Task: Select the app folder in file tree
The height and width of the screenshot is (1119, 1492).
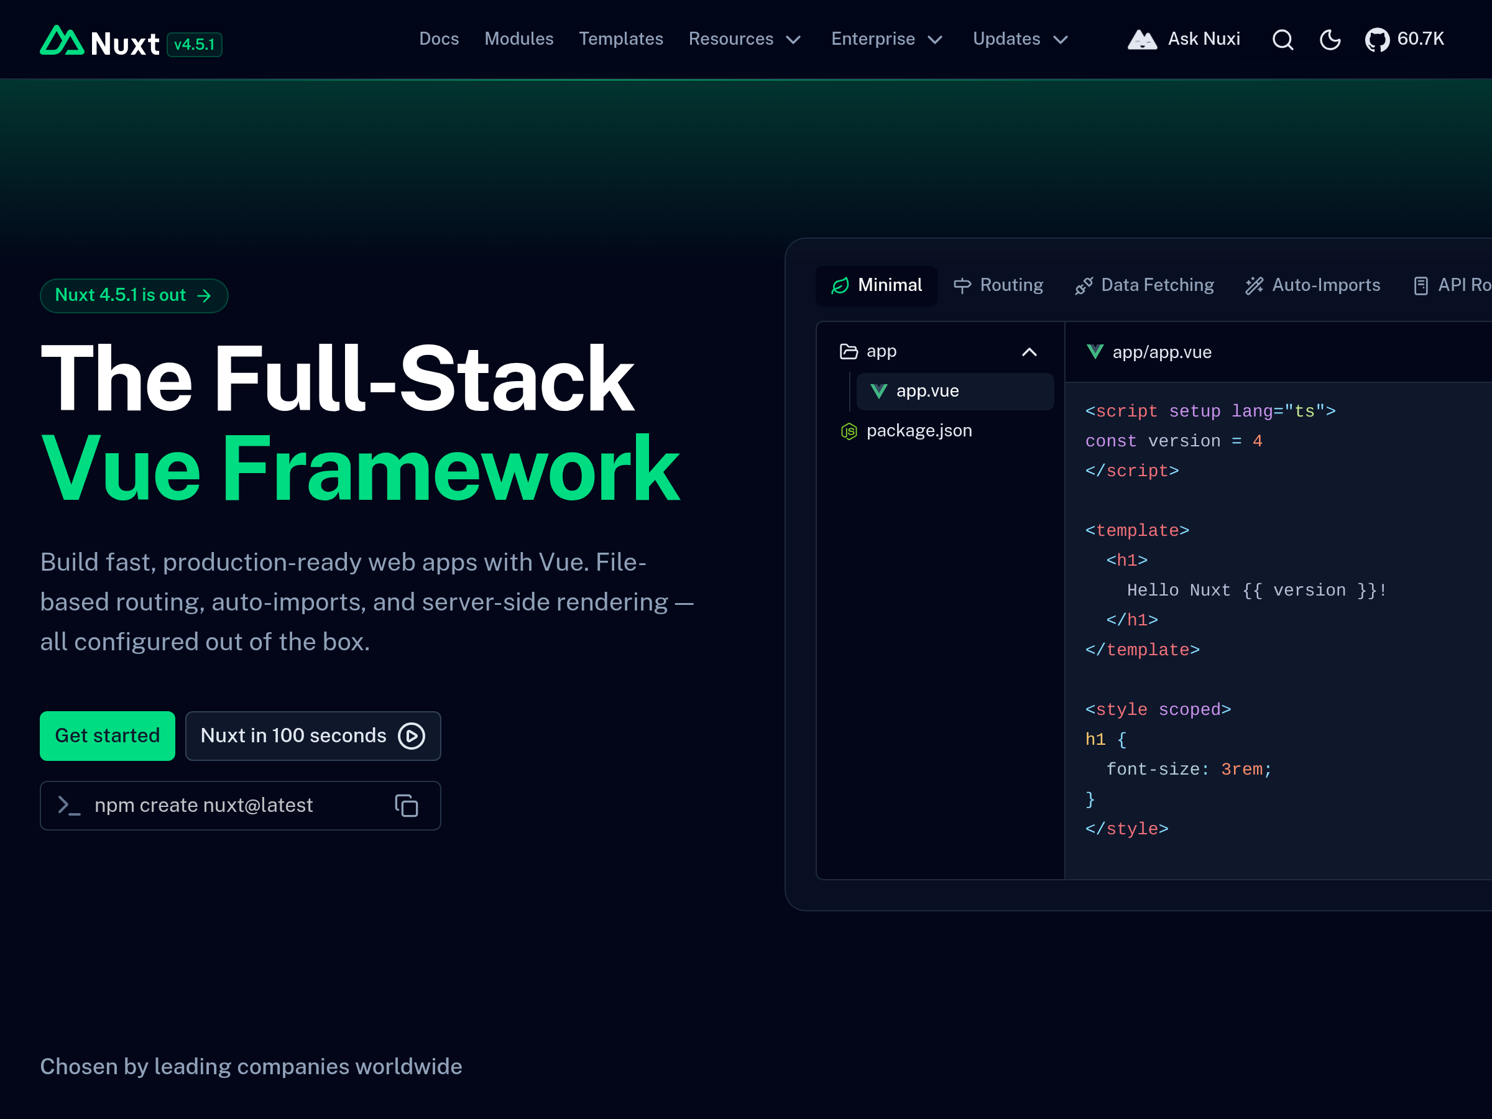Action: click(x=939, y=351)
